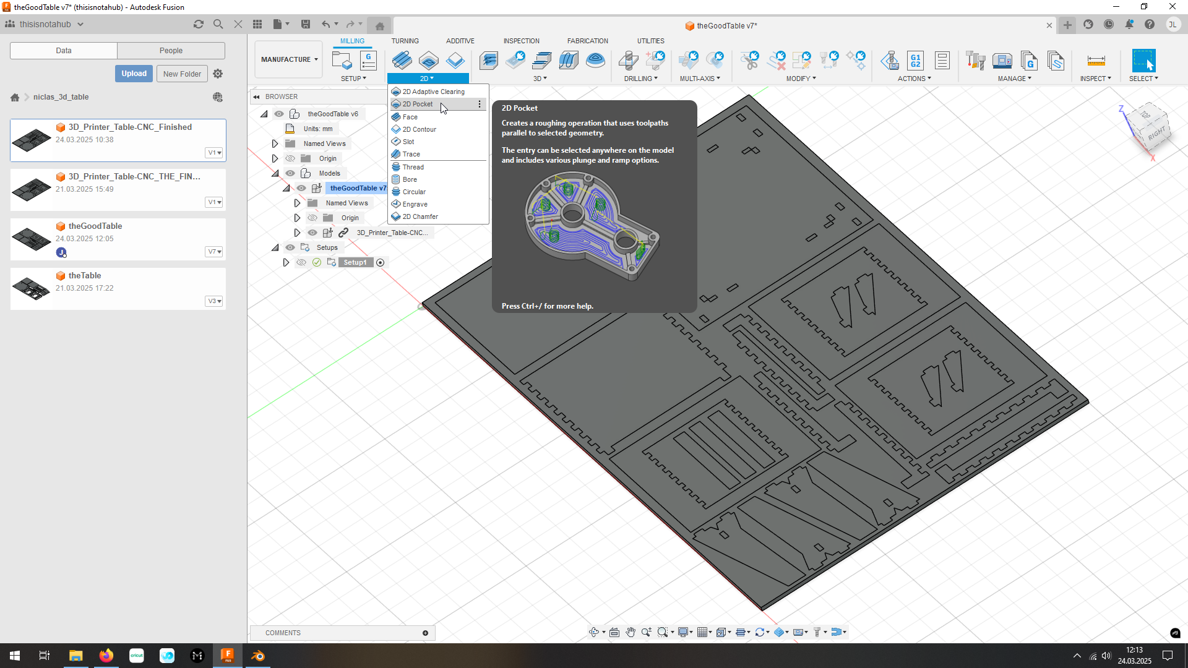Choose Trace operation

(438, 154)
